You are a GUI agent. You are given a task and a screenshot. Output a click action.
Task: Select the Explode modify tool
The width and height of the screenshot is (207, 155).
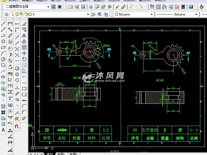pos(24,118)
